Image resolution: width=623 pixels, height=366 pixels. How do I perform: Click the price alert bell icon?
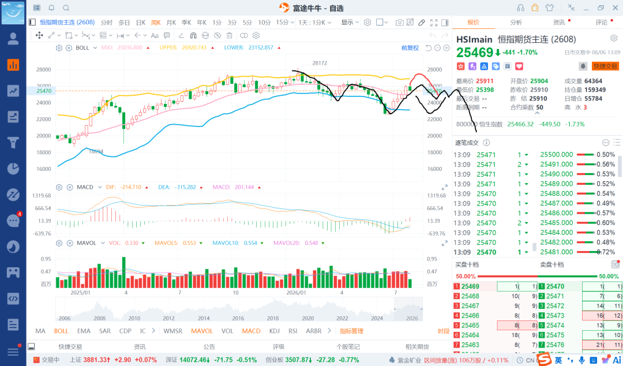coord(583,66)
